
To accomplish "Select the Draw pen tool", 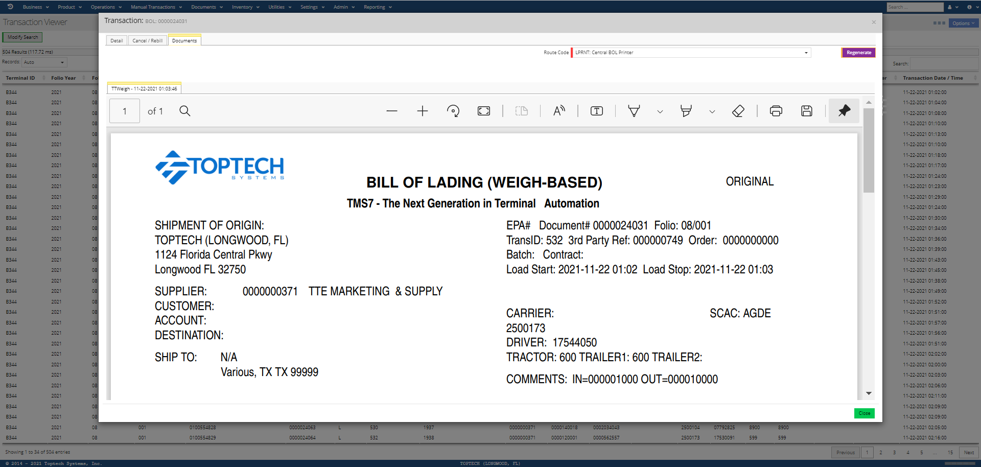I will [634, 111].
